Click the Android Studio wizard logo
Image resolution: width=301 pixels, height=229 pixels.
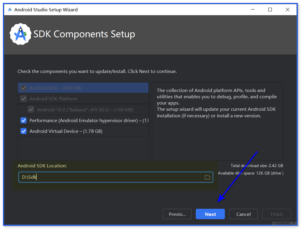[20, 34]
